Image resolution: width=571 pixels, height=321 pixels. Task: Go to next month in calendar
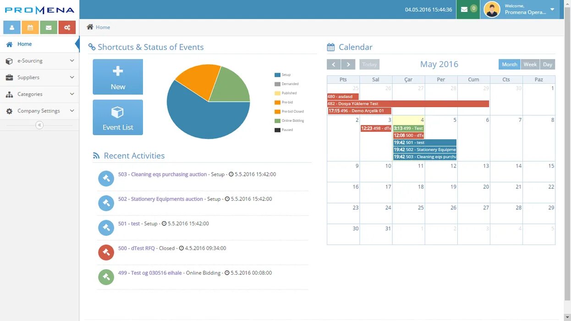point(348,65)
